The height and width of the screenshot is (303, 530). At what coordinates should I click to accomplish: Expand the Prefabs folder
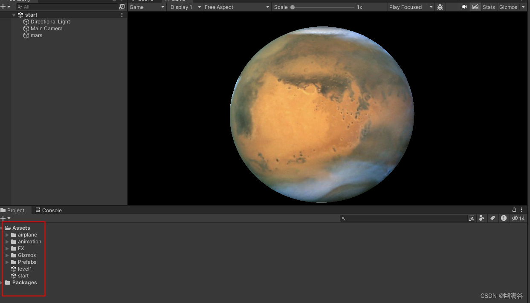click(x=7, y=262)
